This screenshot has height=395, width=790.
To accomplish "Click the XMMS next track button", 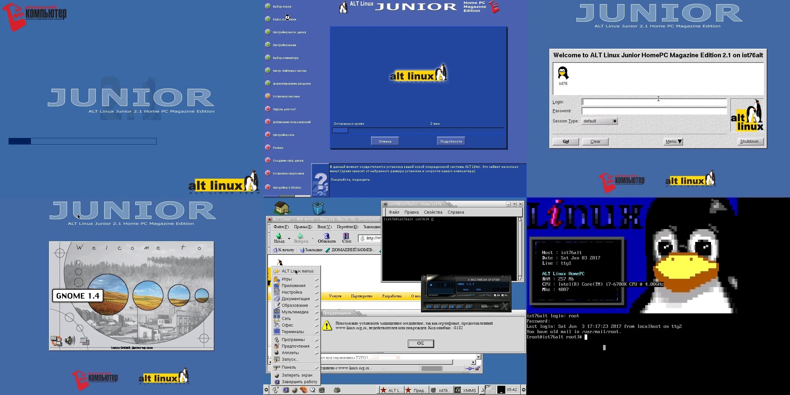I will 460,306.
